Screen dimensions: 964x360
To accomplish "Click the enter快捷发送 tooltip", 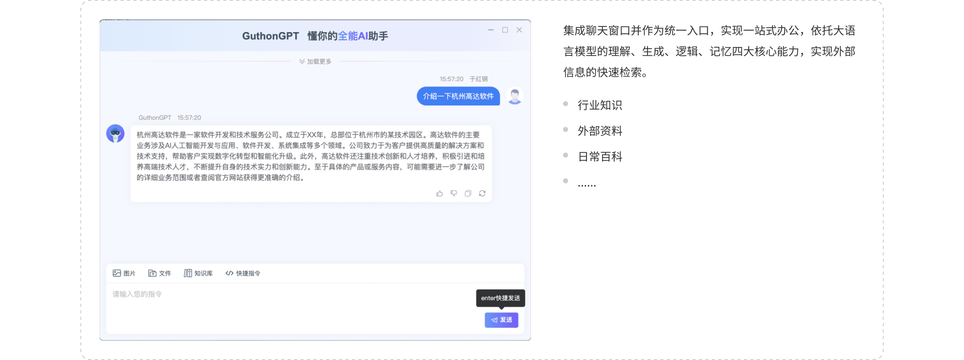I will click(500, 298).
